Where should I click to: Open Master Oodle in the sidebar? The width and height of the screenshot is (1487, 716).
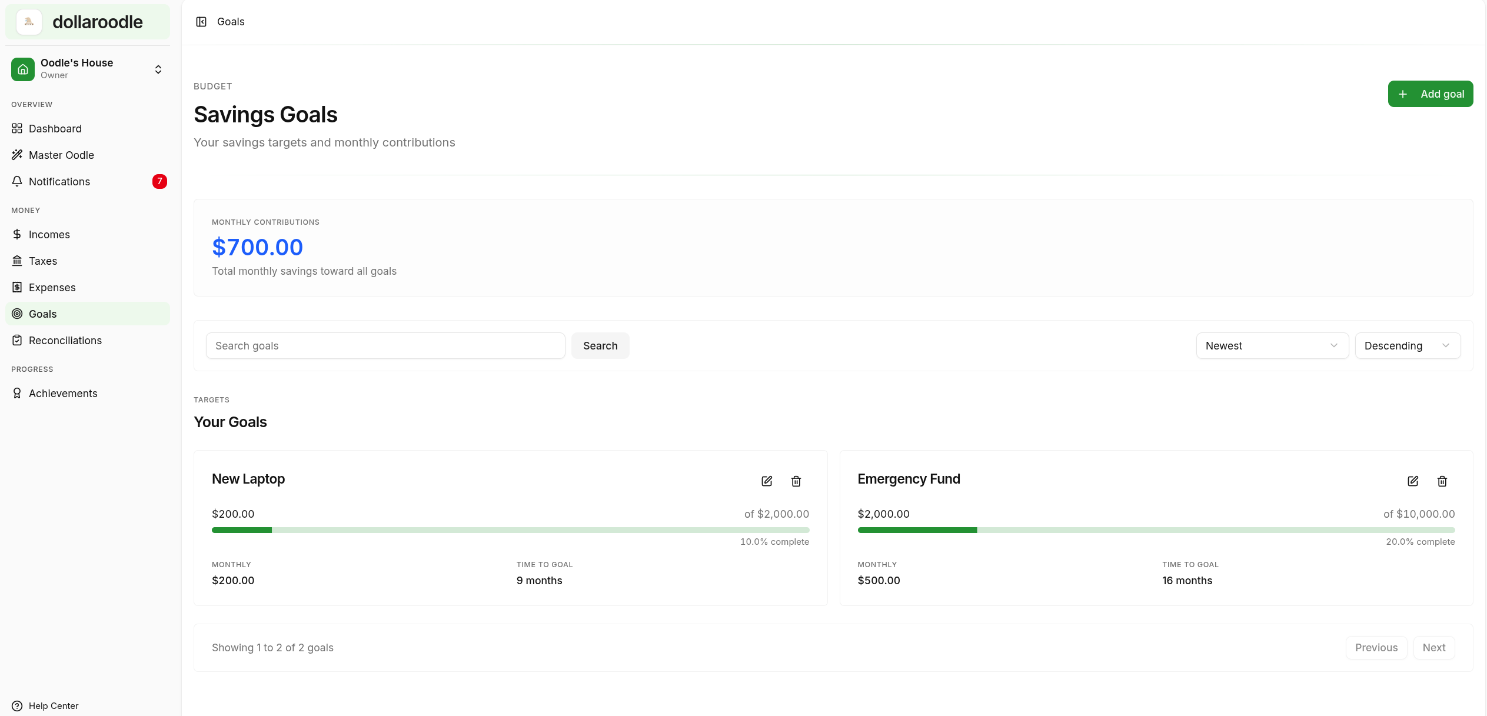[x=61, y=155]
